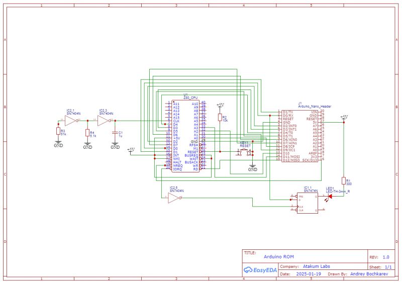Click the 'TITLE:' field label

[250, 253]
